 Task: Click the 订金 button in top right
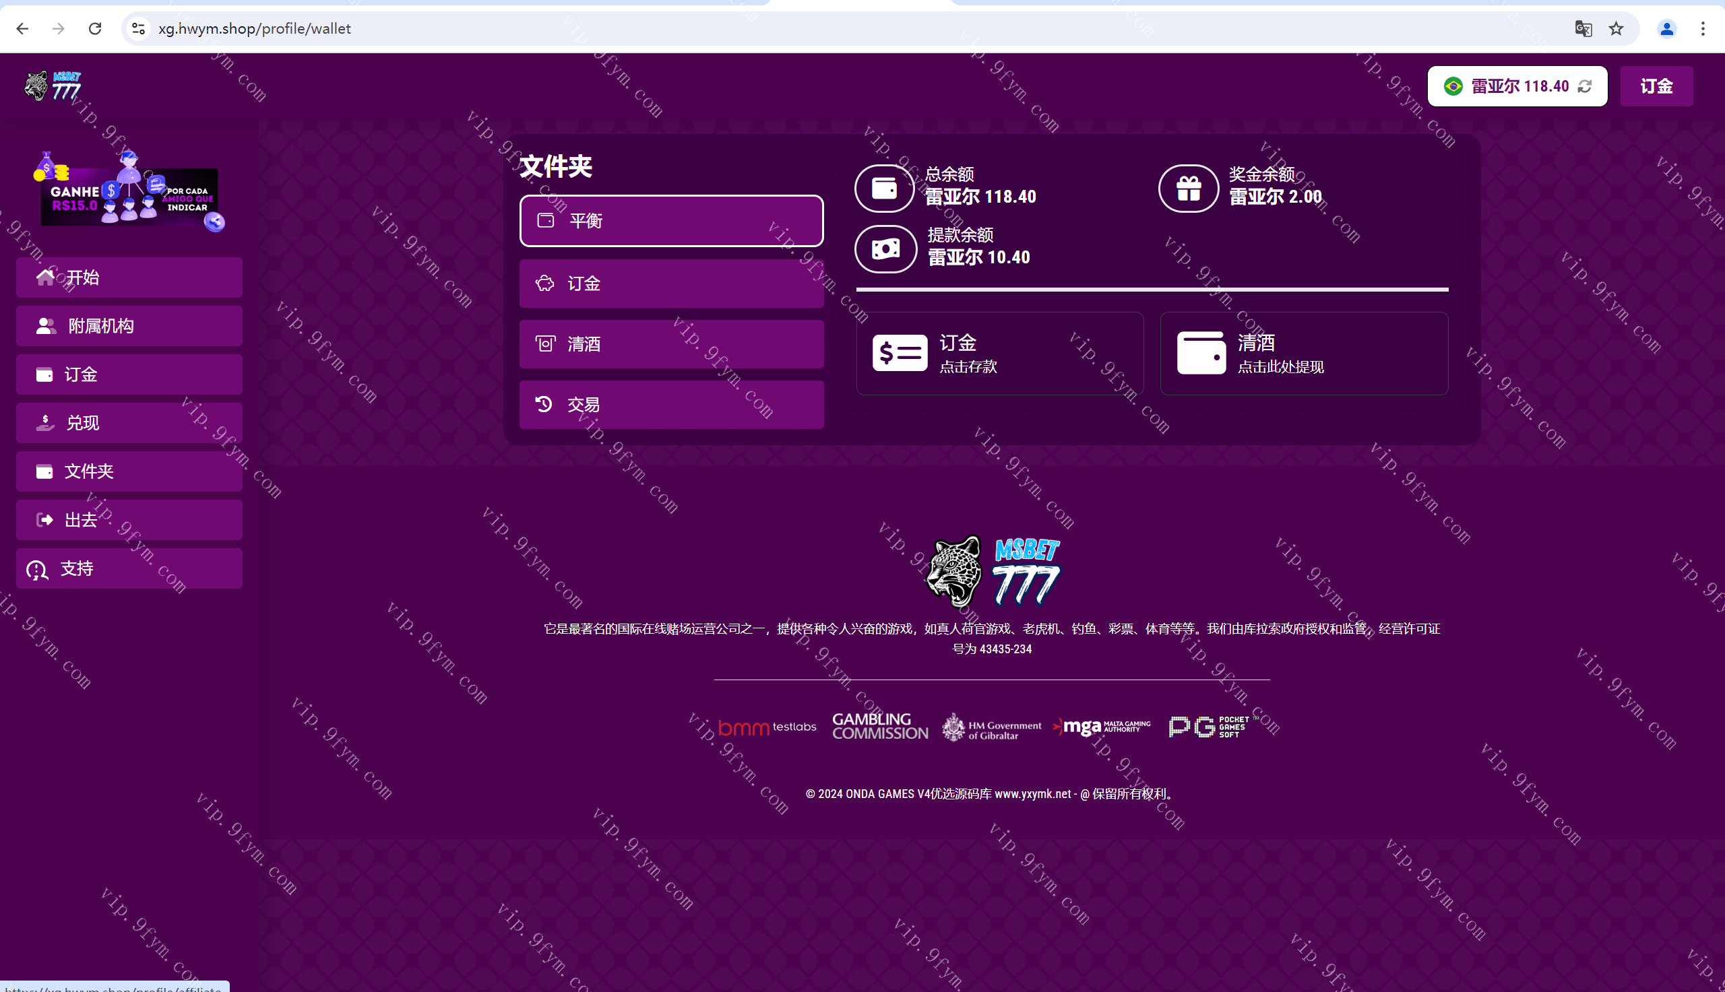coord(1656,86)
